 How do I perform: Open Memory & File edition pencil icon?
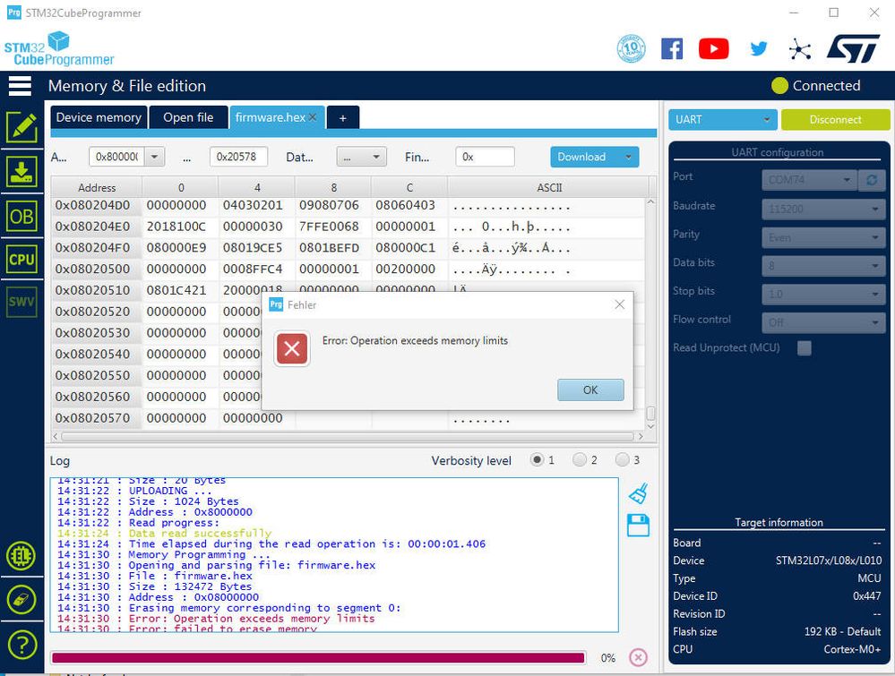[x=22, y=127]
